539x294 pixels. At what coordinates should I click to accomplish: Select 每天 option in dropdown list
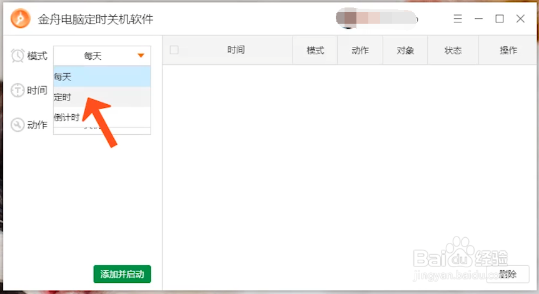click(x=102, y=77)
